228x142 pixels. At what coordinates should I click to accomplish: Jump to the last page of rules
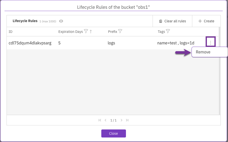pyautogui.click(x=127, y=120)
